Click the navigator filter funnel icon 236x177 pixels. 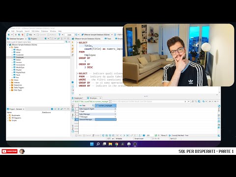pos(66,42)
